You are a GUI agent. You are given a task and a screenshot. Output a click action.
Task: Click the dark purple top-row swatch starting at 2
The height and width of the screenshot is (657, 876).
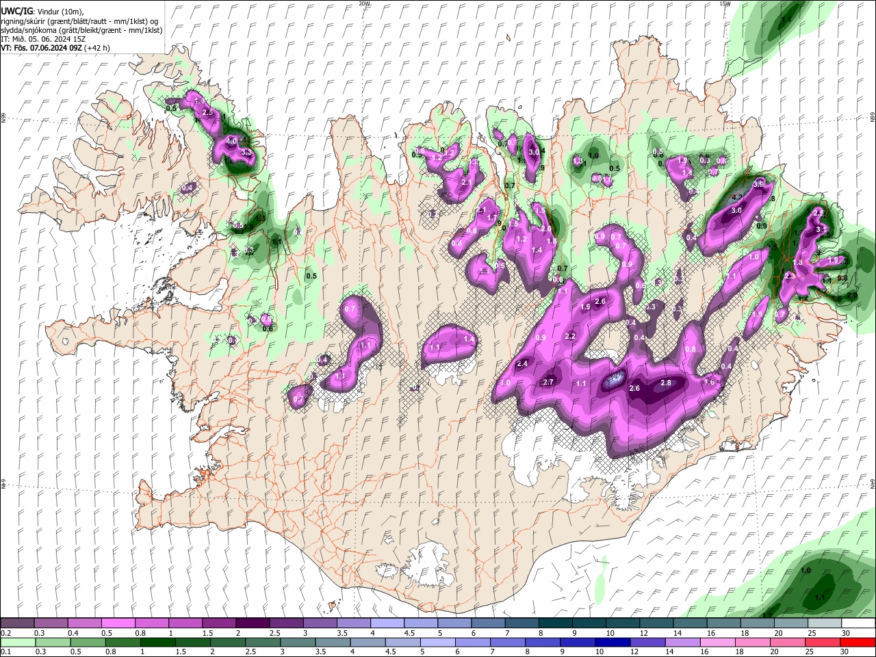click(253, 623)
